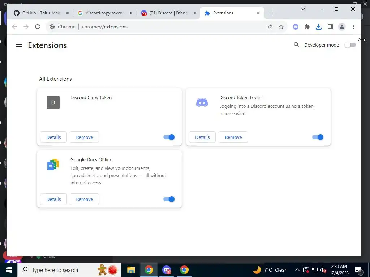Remove the Discord Token Login extension
This screenshot has width=370, height=277.
tap(233, 137)
